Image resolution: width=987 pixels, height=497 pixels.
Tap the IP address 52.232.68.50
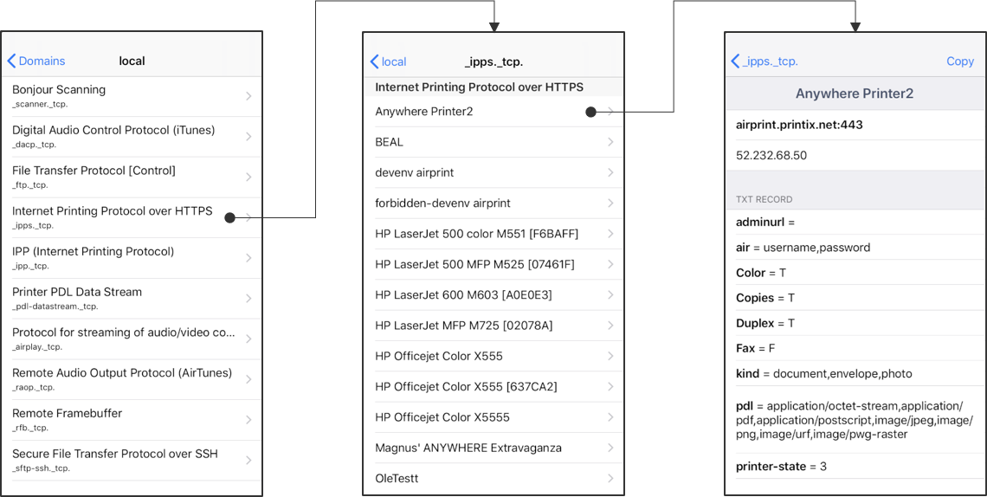(771, 156)
